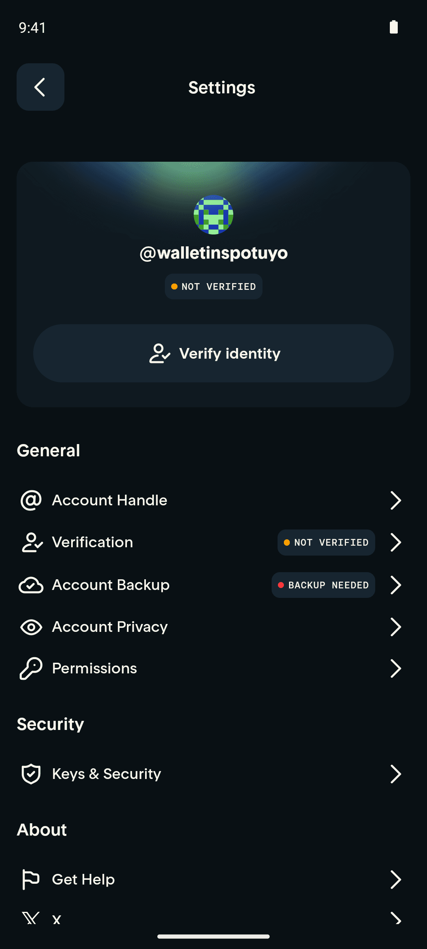Viewport: 427px width, 949px height.
Task: Tap the person-check Verification icon
Action: pyautogui.click(x=32, y=542)
